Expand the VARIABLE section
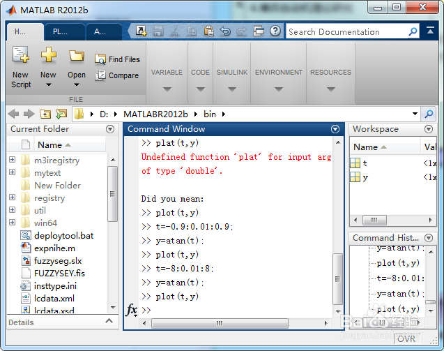The image size is (444, 351). click(167, 89)
